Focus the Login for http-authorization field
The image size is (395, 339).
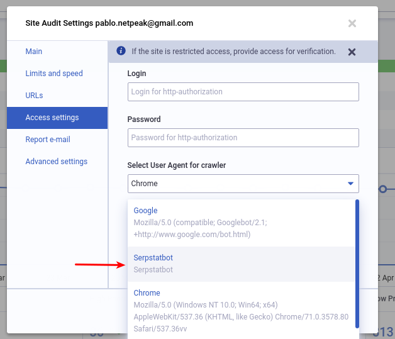[243, 92]
